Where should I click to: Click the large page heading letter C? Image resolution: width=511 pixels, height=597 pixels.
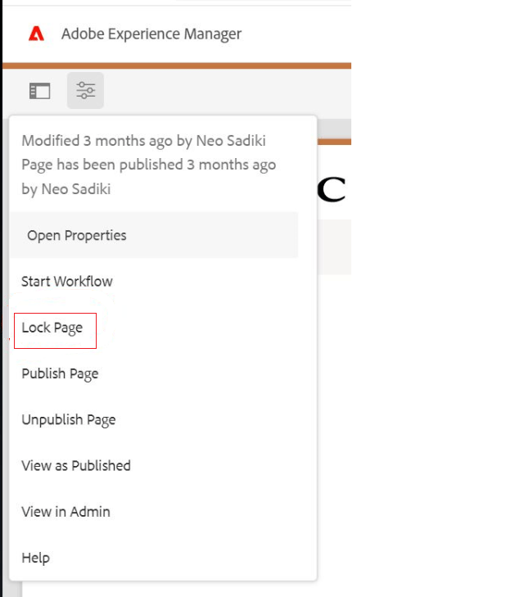[x=330, y=188]
